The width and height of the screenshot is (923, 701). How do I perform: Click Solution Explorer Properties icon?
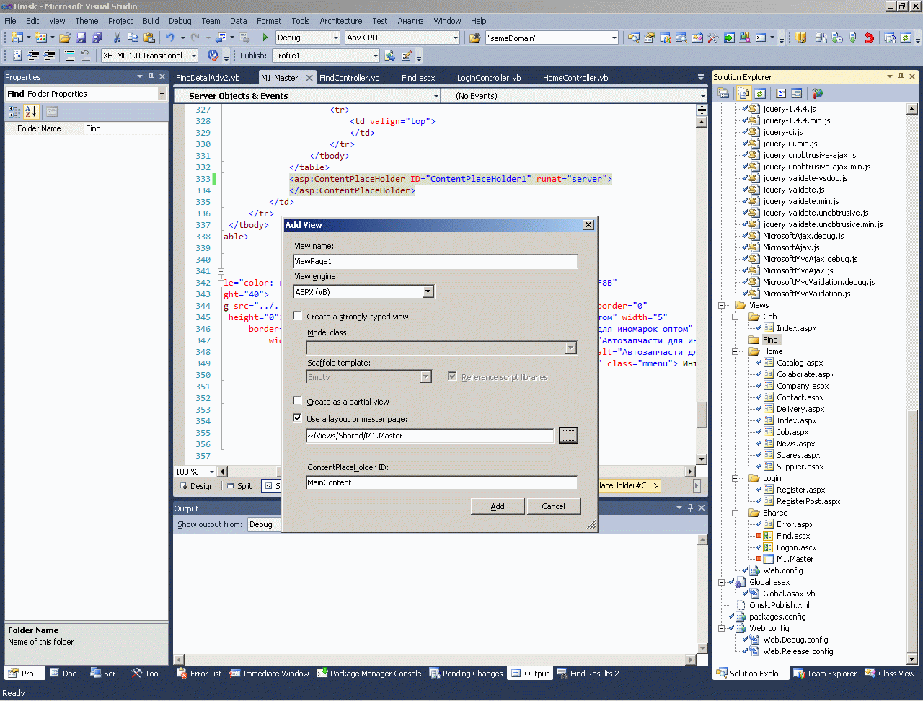(x=723, y=93)
